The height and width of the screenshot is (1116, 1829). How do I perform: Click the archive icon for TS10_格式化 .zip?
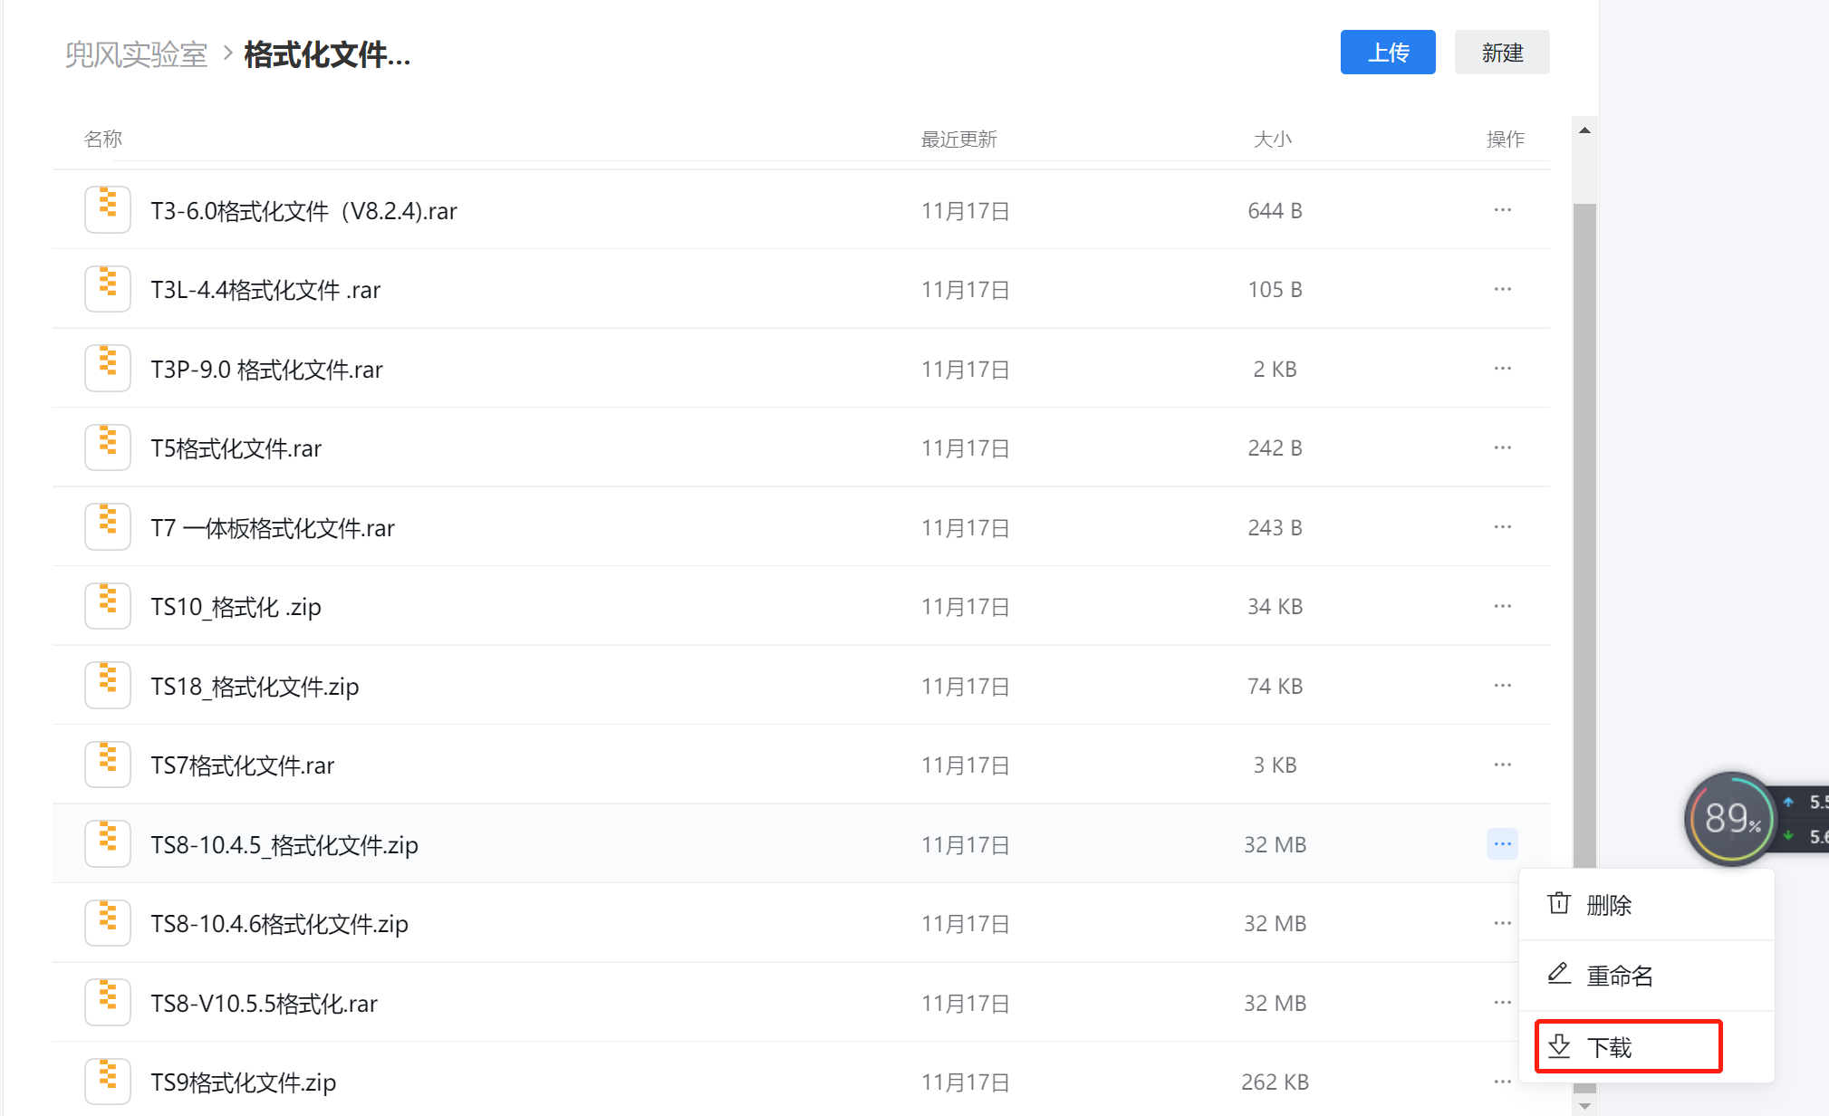[108, 606]
